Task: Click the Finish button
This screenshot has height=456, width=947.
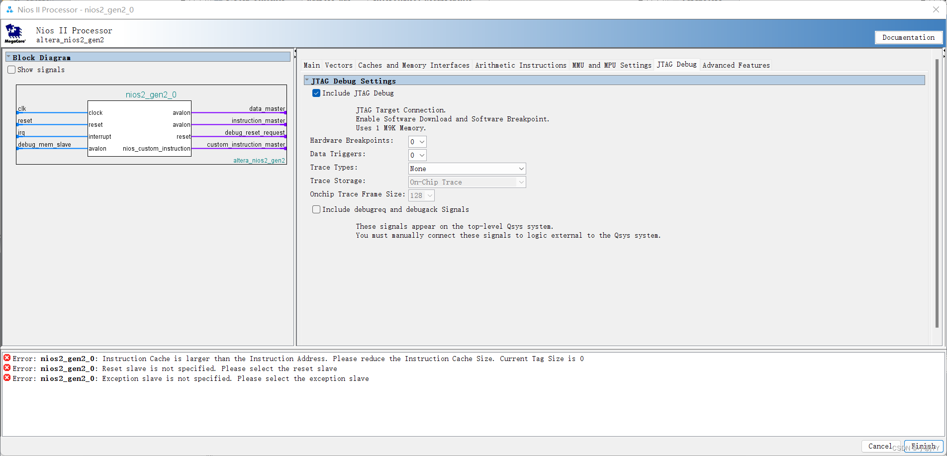Action: click(x=924, y=446)
